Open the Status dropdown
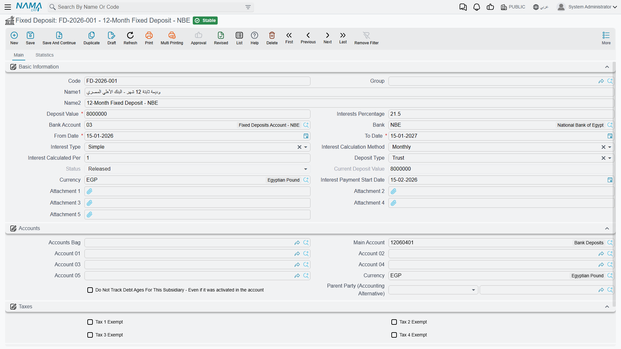 (306, 169)
